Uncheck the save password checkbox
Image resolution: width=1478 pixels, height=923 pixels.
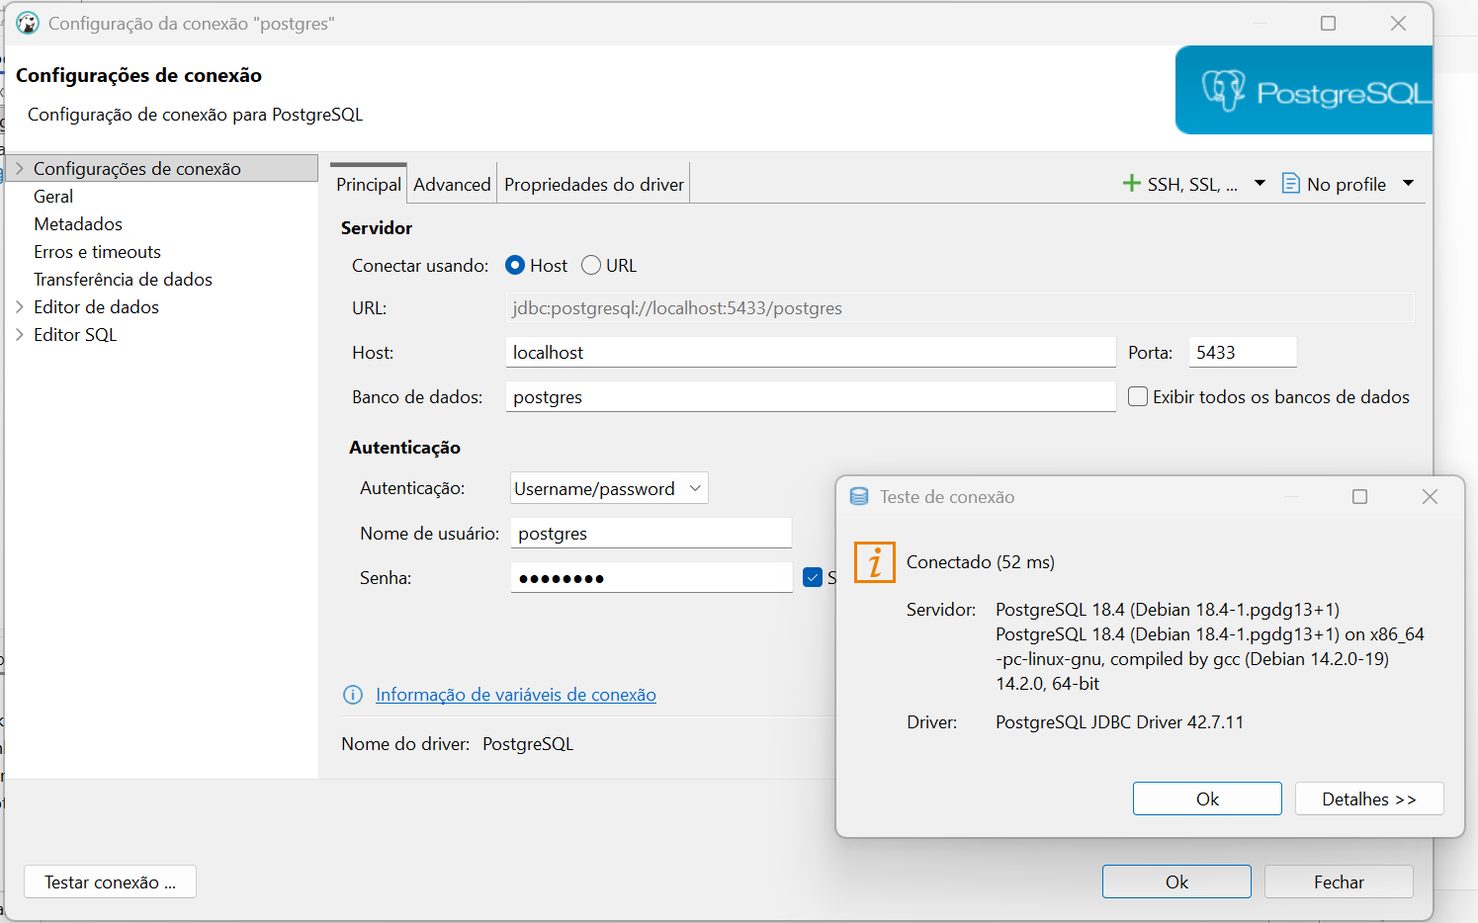pos(813,577)
